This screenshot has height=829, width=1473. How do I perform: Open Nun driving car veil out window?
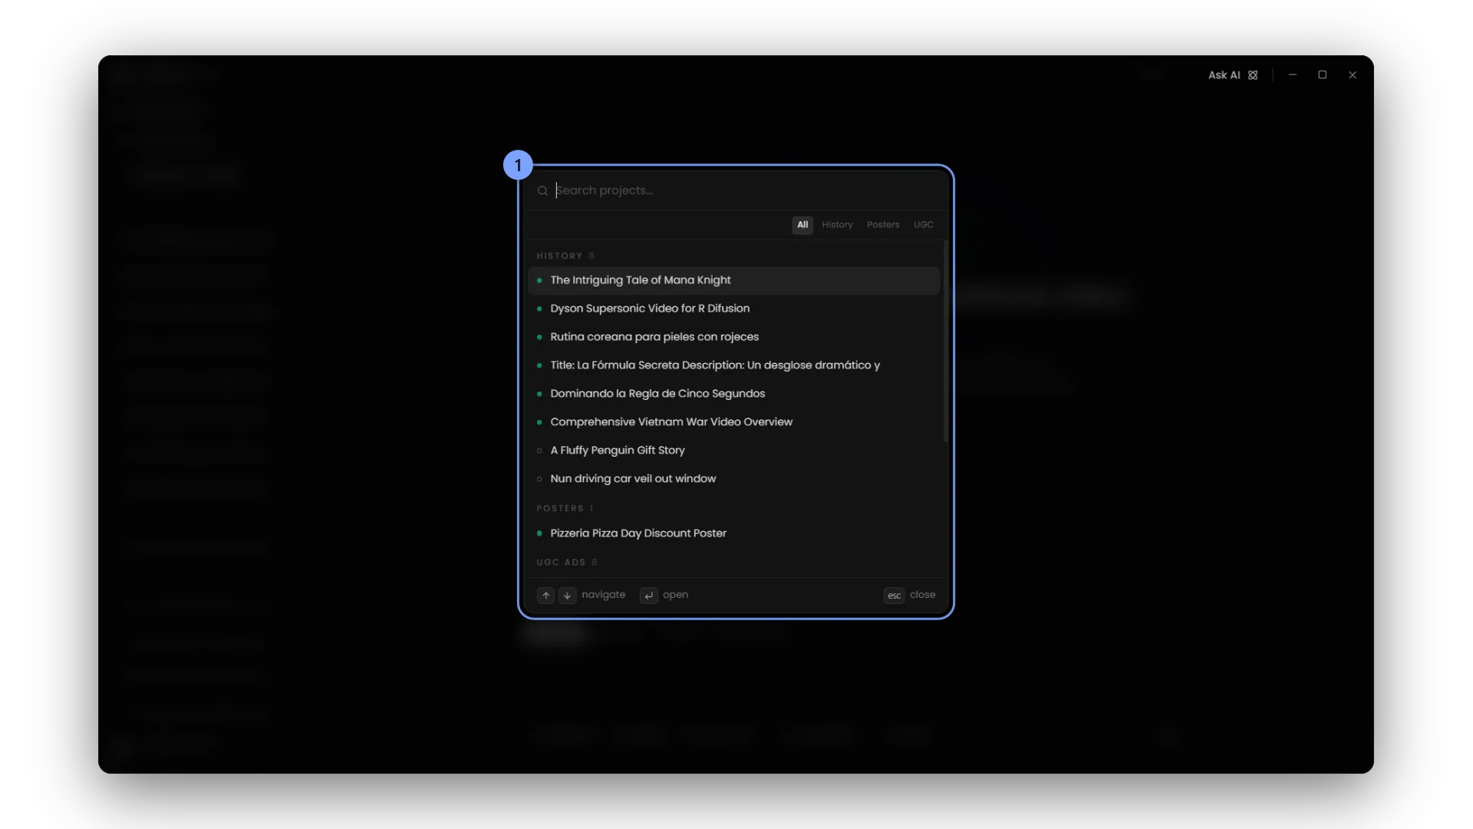[733, 479]
